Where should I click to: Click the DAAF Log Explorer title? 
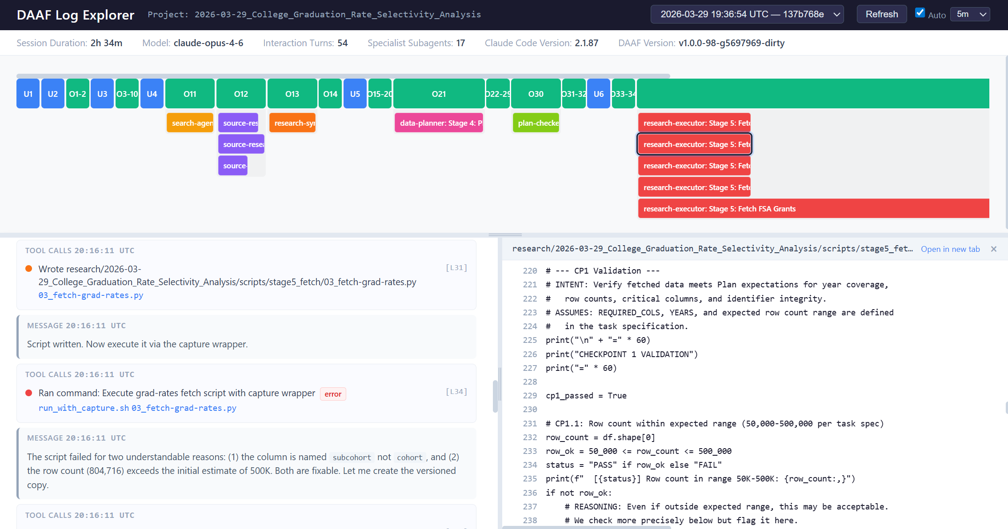(x=76, y=15)
